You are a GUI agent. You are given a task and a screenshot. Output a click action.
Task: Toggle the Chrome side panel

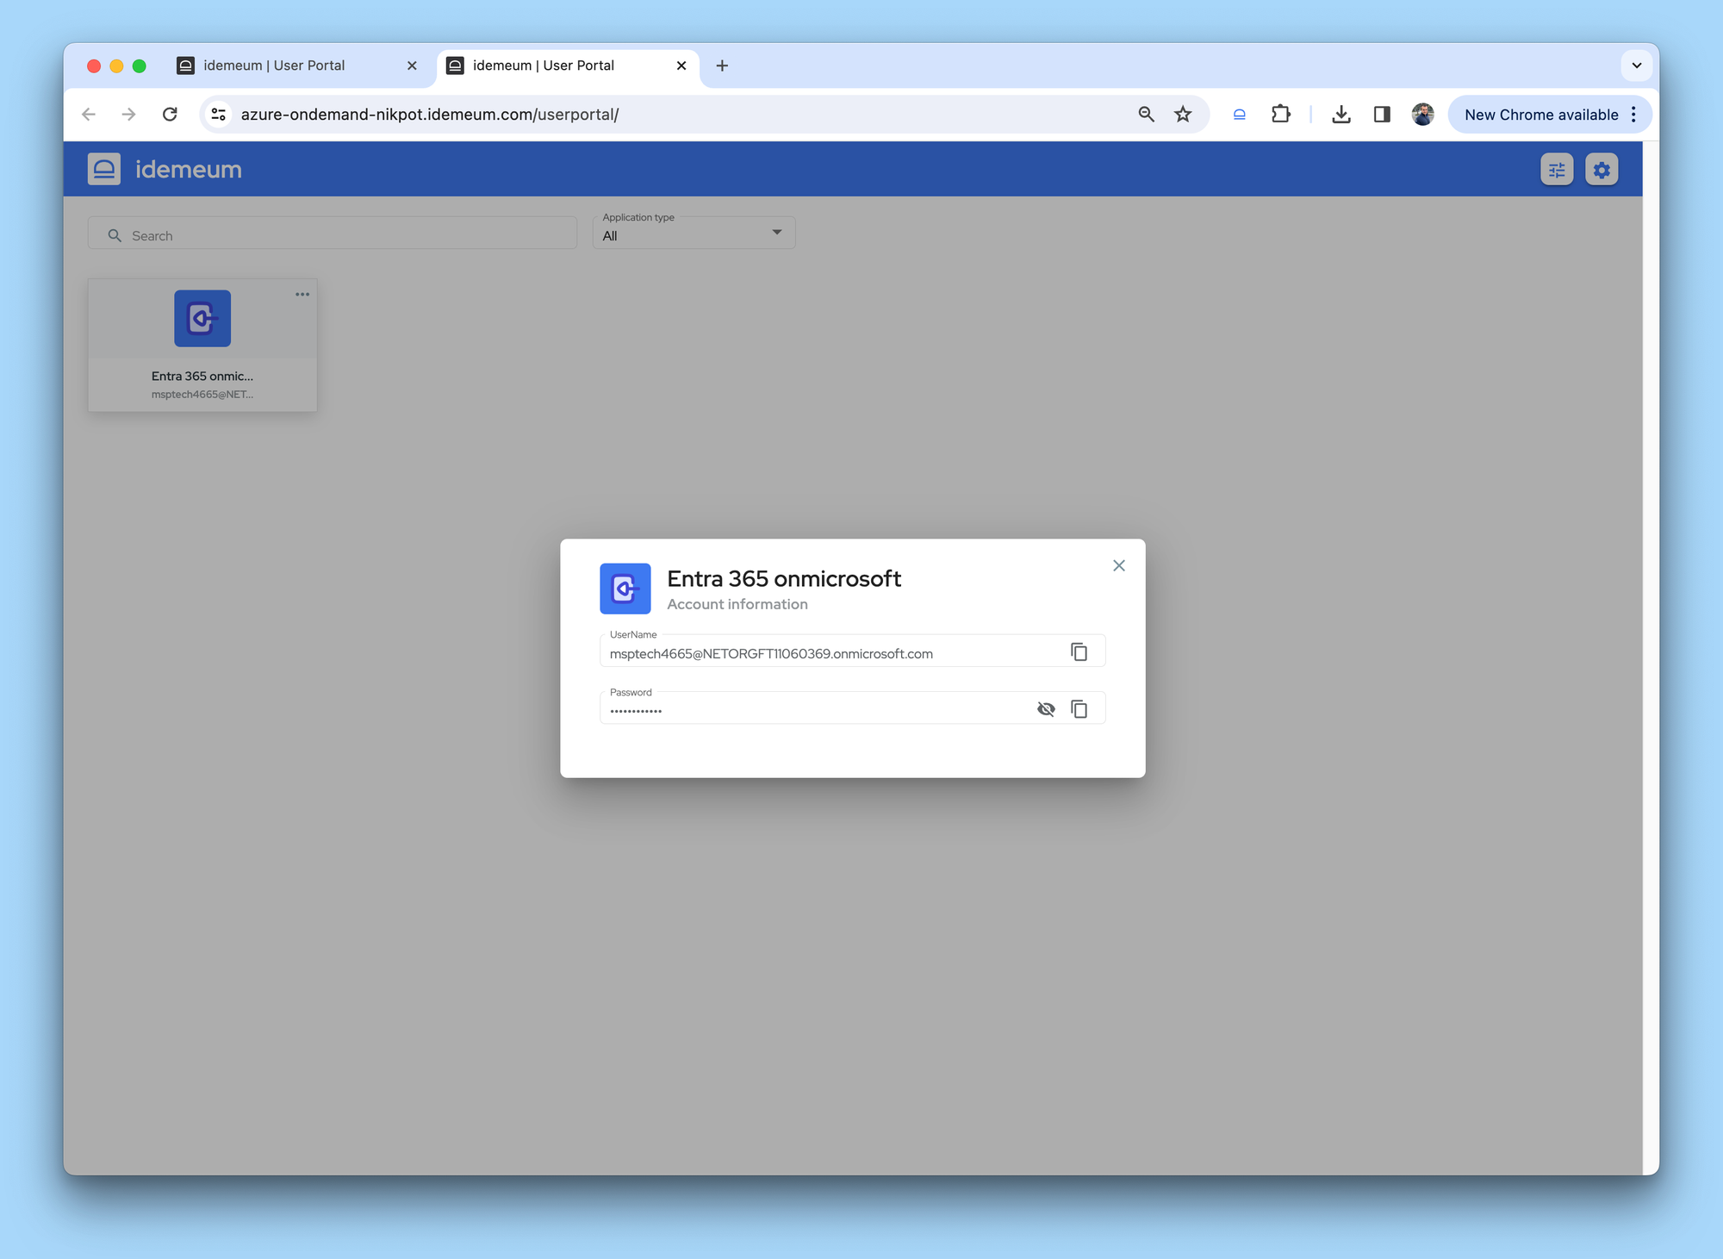click(1382, 114)
